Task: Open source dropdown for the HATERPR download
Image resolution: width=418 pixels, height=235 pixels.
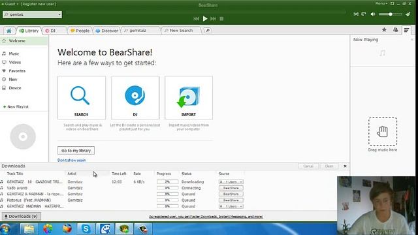Action: (231, 206)
